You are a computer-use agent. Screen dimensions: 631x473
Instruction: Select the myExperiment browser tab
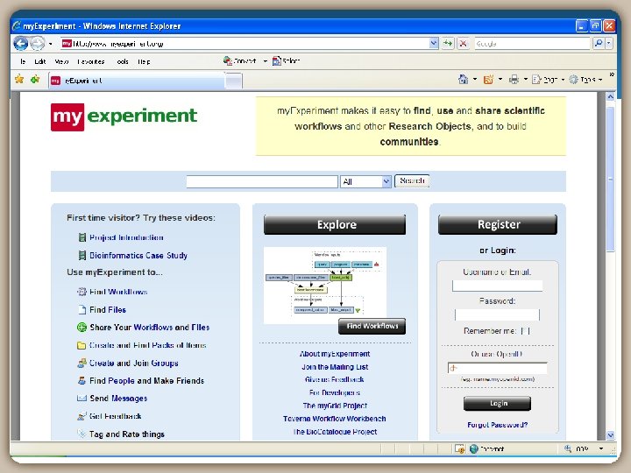(x=137, y=81)
